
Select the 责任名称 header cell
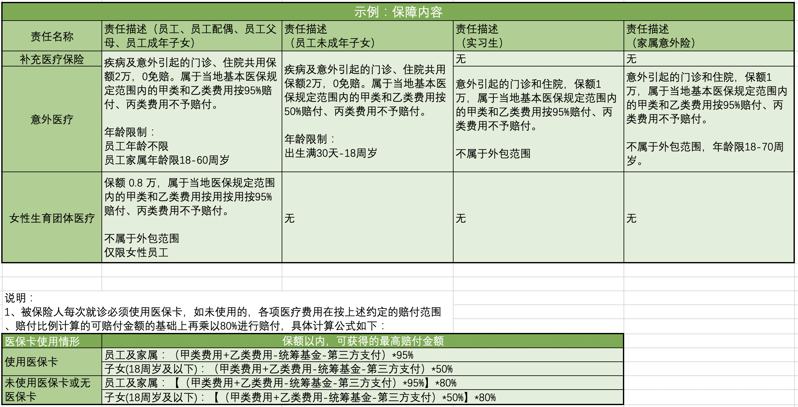[52, 36]
